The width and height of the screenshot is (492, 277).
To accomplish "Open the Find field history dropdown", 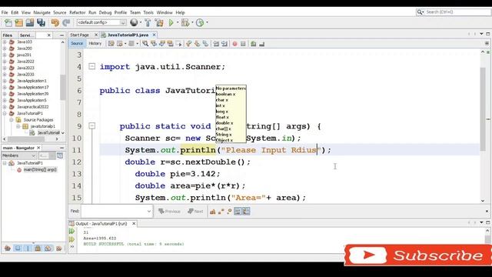I will (x=149, y=212).
